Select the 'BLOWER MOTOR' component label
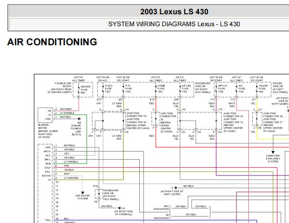 point(43,126)
